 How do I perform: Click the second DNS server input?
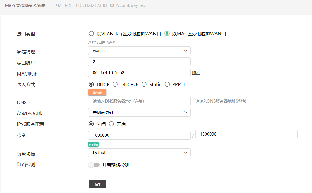click(241, 101)
